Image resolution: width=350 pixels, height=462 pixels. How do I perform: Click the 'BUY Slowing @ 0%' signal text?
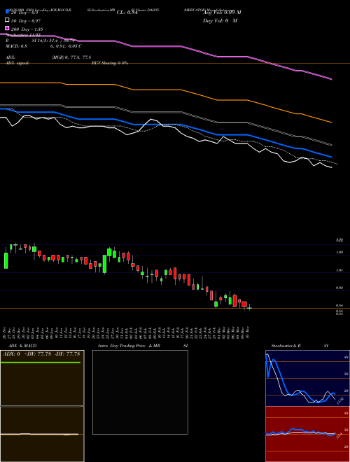tap(110, 63)
